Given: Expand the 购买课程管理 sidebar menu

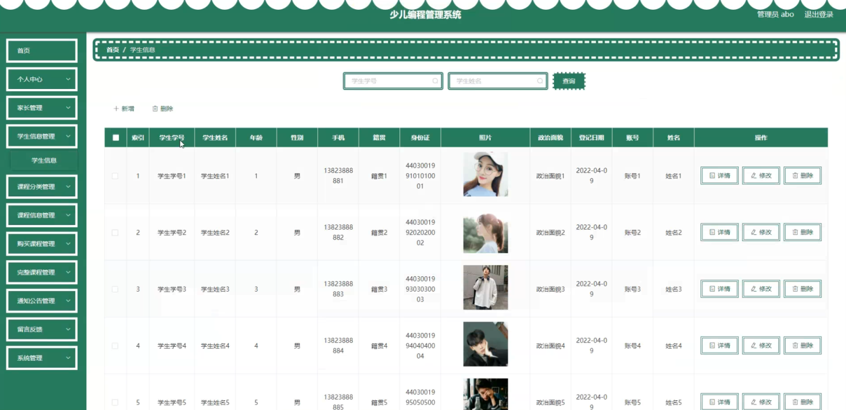Looking at the screenshot, I should [x=41, y=243].
